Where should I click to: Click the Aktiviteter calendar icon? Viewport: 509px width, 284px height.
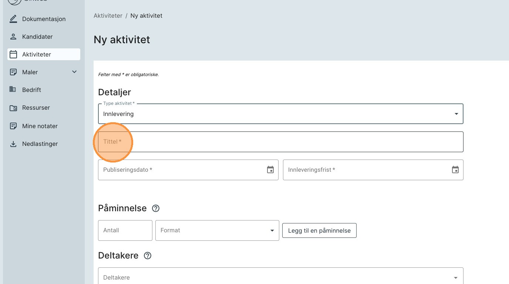tap(13, 54)
